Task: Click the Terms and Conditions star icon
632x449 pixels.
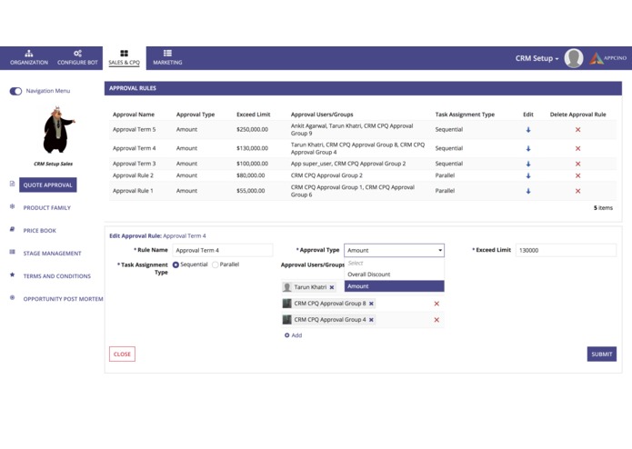Action: point(12,274)
